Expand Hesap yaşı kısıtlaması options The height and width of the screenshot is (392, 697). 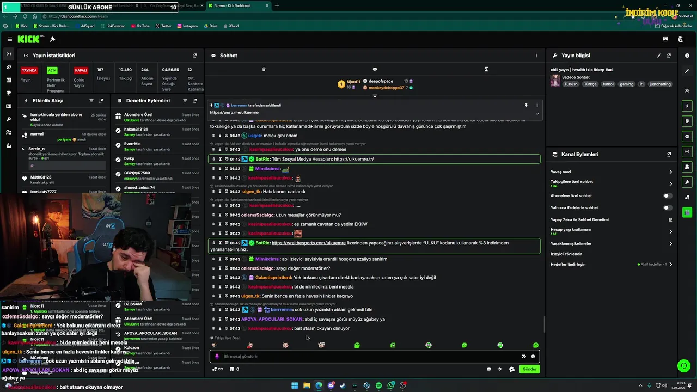[x=670, y=232]
